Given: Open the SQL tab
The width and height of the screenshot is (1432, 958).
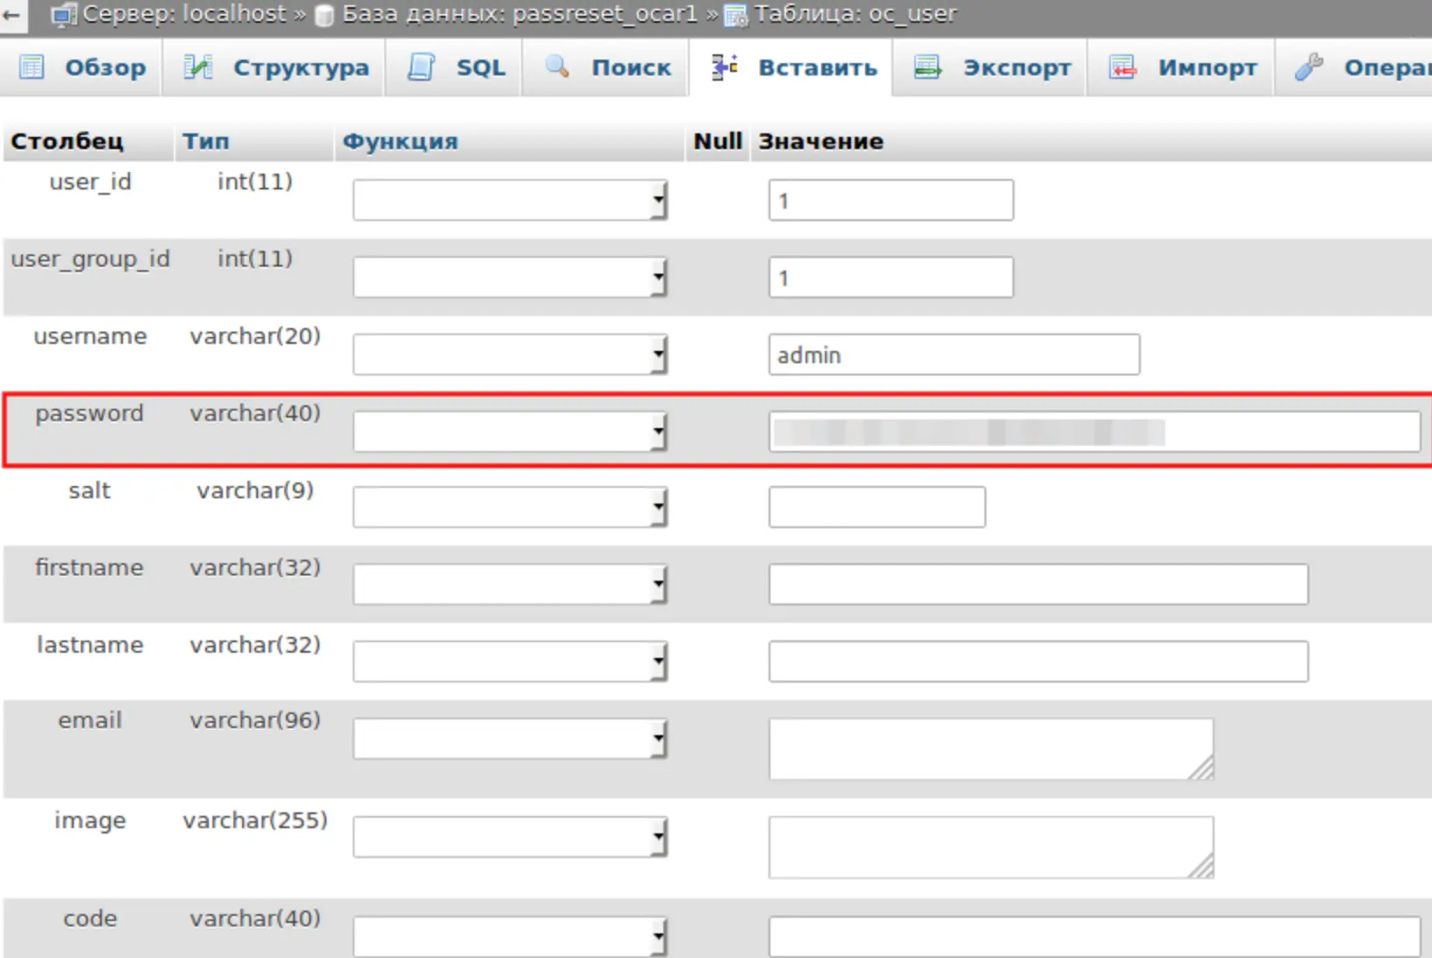Looking at the screenshot, I should [x=455, y=68].
